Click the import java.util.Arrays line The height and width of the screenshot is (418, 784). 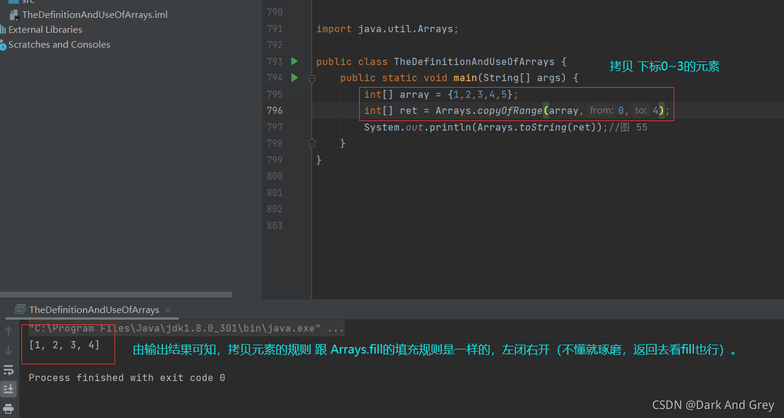point(387,29)
